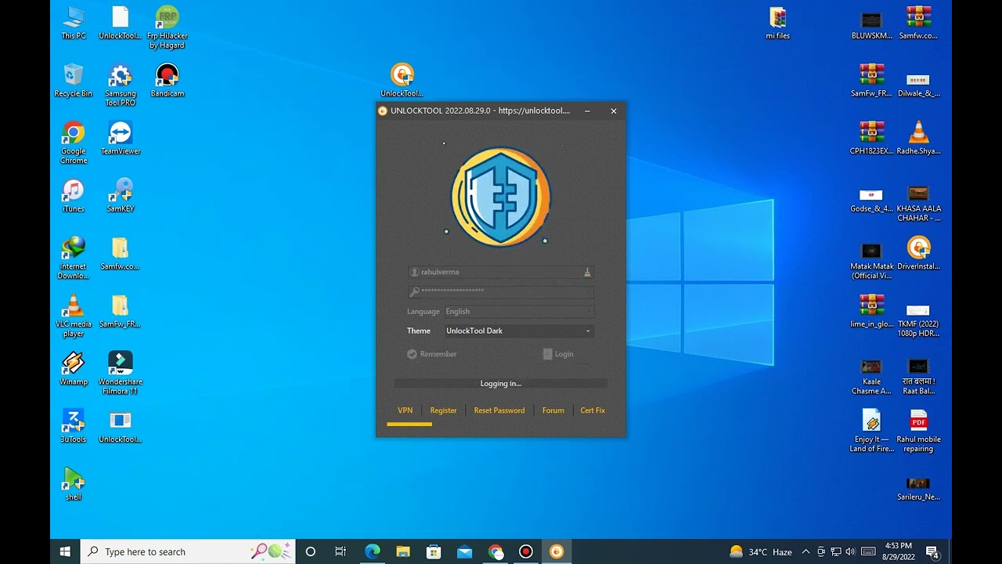Viewport: 1002px width, 564px height.
Task: Open Wondershare Filmora 11 shortcut
Action: tap(121, 373)
